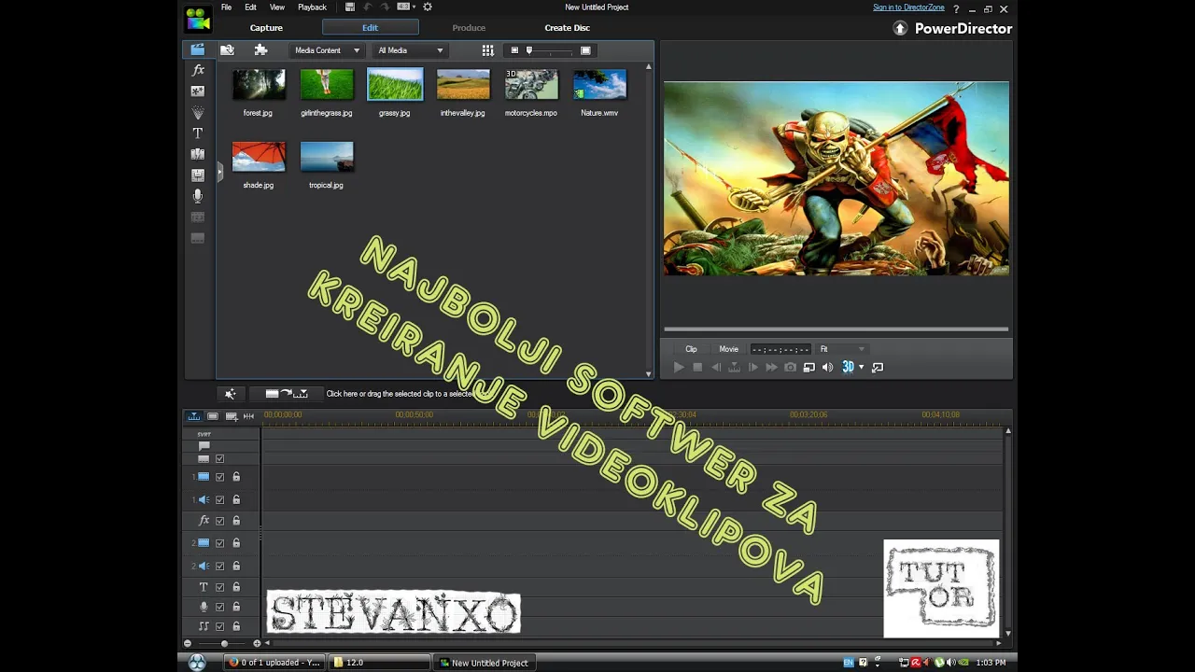Viewport: 1195px width, 672px height.
Task: Switch to the Create Disc tab
Action: (x=568, y=28)
